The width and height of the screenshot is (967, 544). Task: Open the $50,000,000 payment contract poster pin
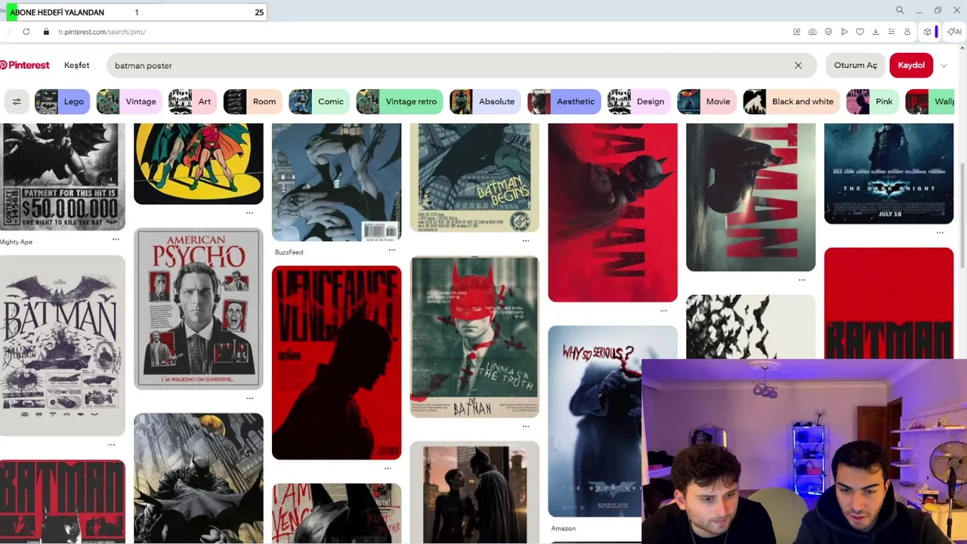(x=63, y=177)
